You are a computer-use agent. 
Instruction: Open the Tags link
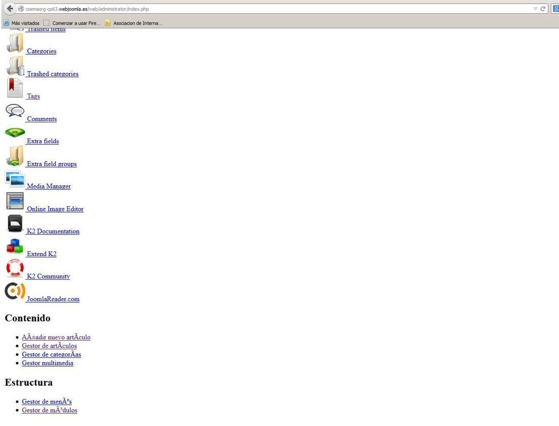[x=34, y=96]
